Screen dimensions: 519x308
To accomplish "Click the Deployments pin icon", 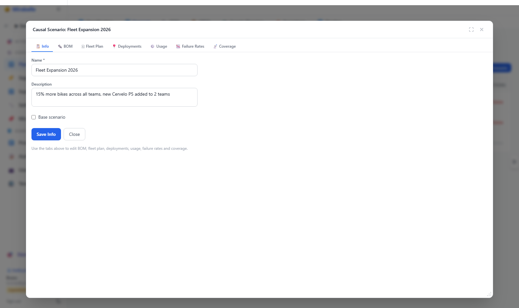I will pyautogui.click(x=114, y=46).
